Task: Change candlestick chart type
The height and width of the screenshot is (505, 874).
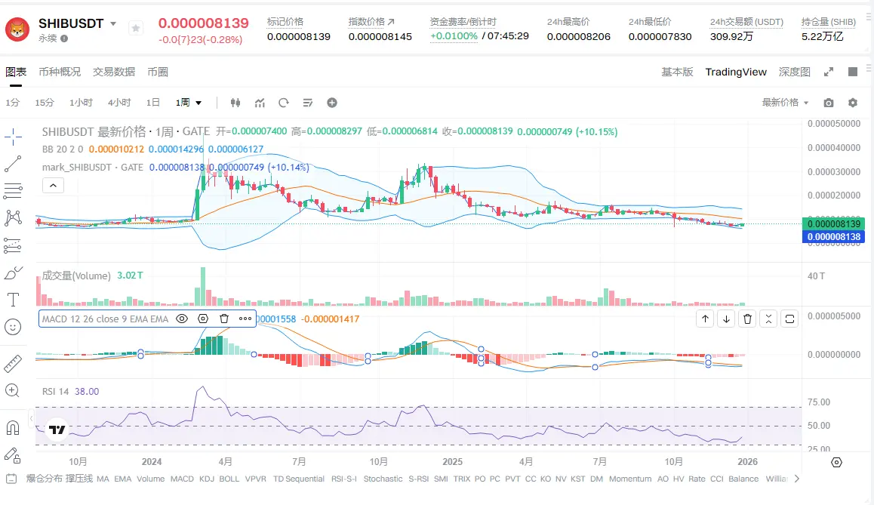Action: click(x=235, y=103)
